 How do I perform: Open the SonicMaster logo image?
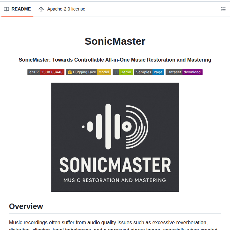coord(115,137)
